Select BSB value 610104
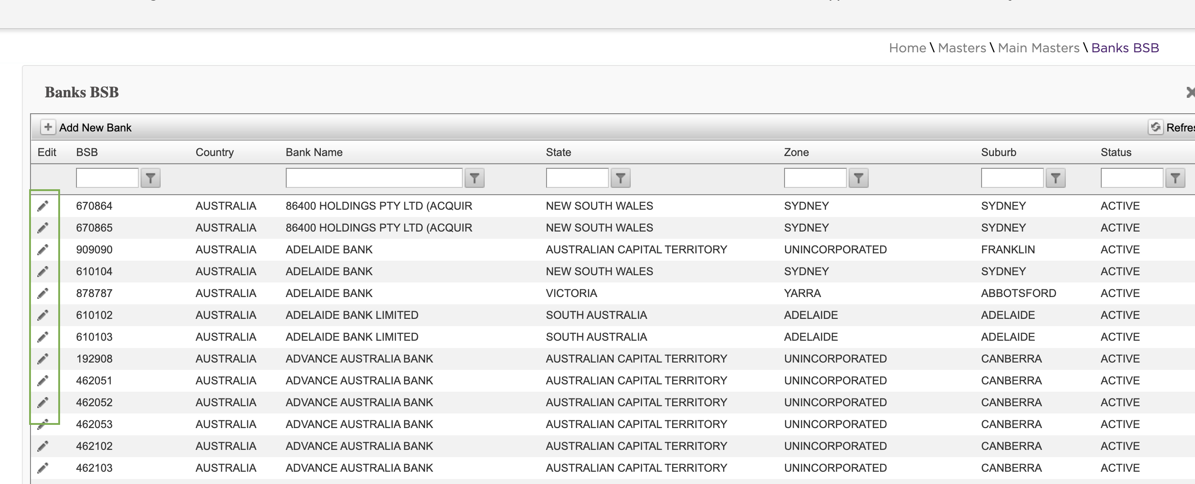Viewport: 1195px width, 484px height. (94, 271)
